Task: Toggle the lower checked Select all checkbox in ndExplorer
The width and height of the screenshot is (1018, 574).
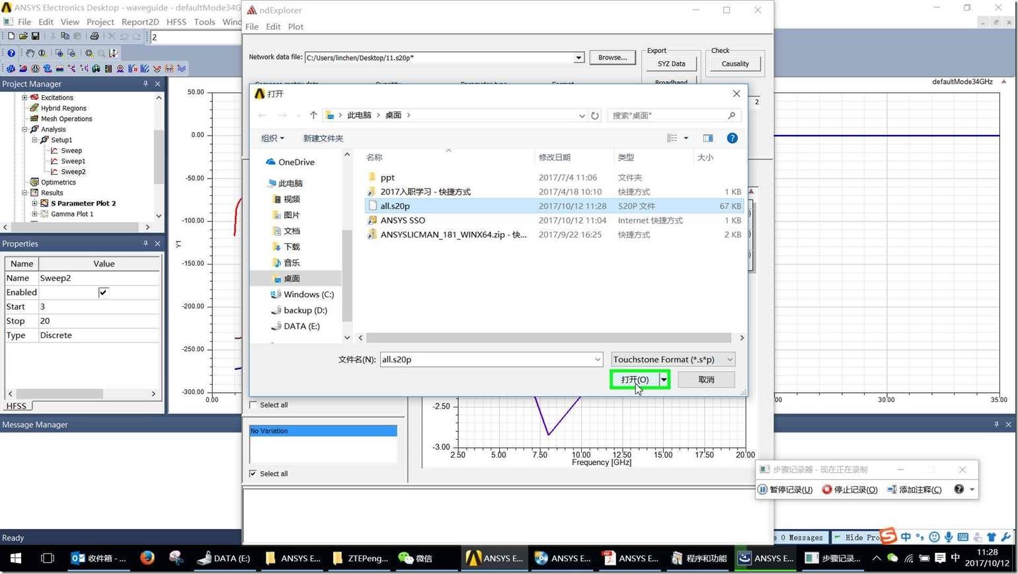Action: [x=253, y=473]
